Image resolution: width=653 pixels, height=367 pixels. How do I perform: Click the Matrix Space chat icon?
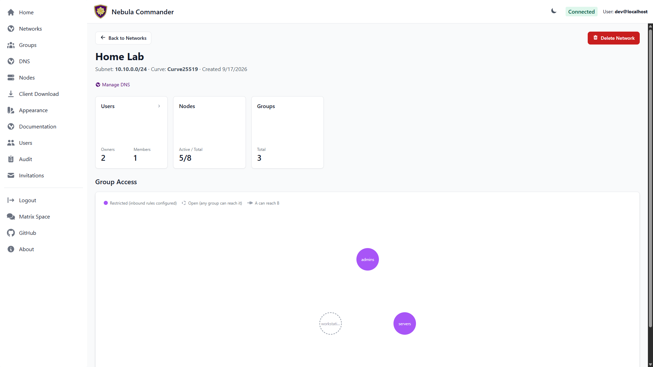pos(11,216)
